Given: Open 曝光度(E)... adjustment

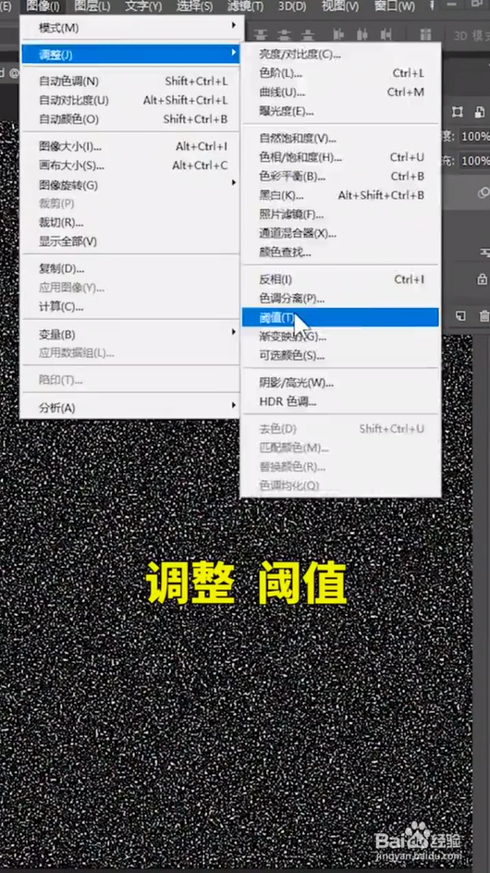Looking at the screenshot, I should 340,111.
